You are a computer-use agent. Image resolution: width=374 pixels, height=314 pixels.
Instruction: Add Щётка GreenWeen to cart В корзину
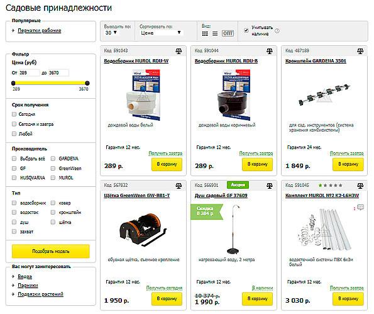167,299
